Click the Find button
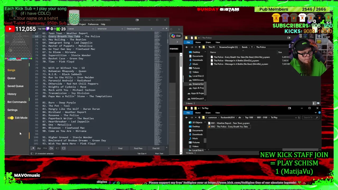The width and height of the screenshot is (338, 190). pos(120,148)
